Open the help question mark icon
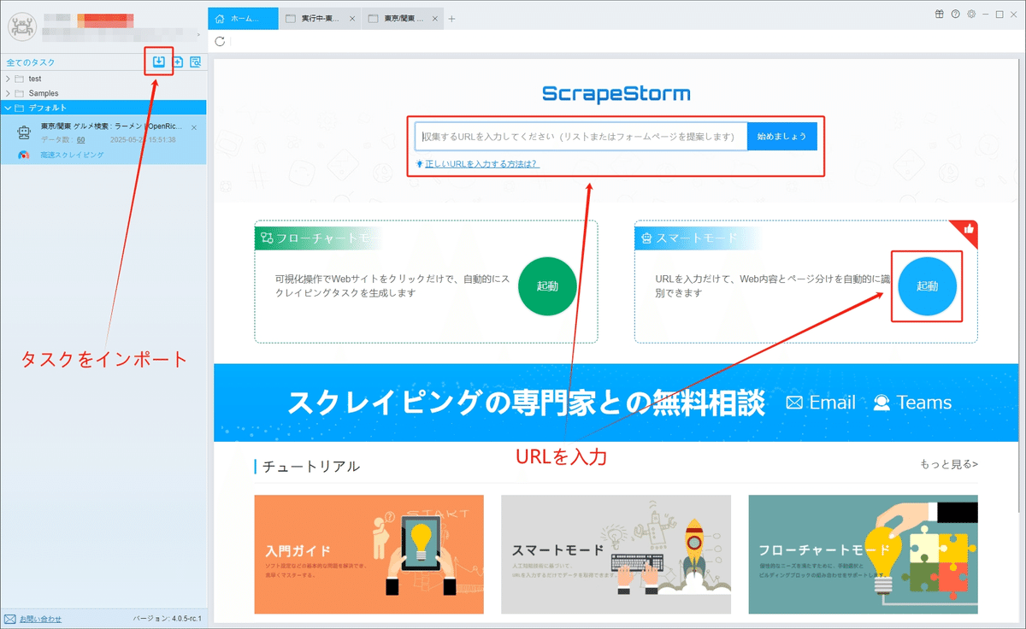1026x629 pixels. (x=955, y=15)
